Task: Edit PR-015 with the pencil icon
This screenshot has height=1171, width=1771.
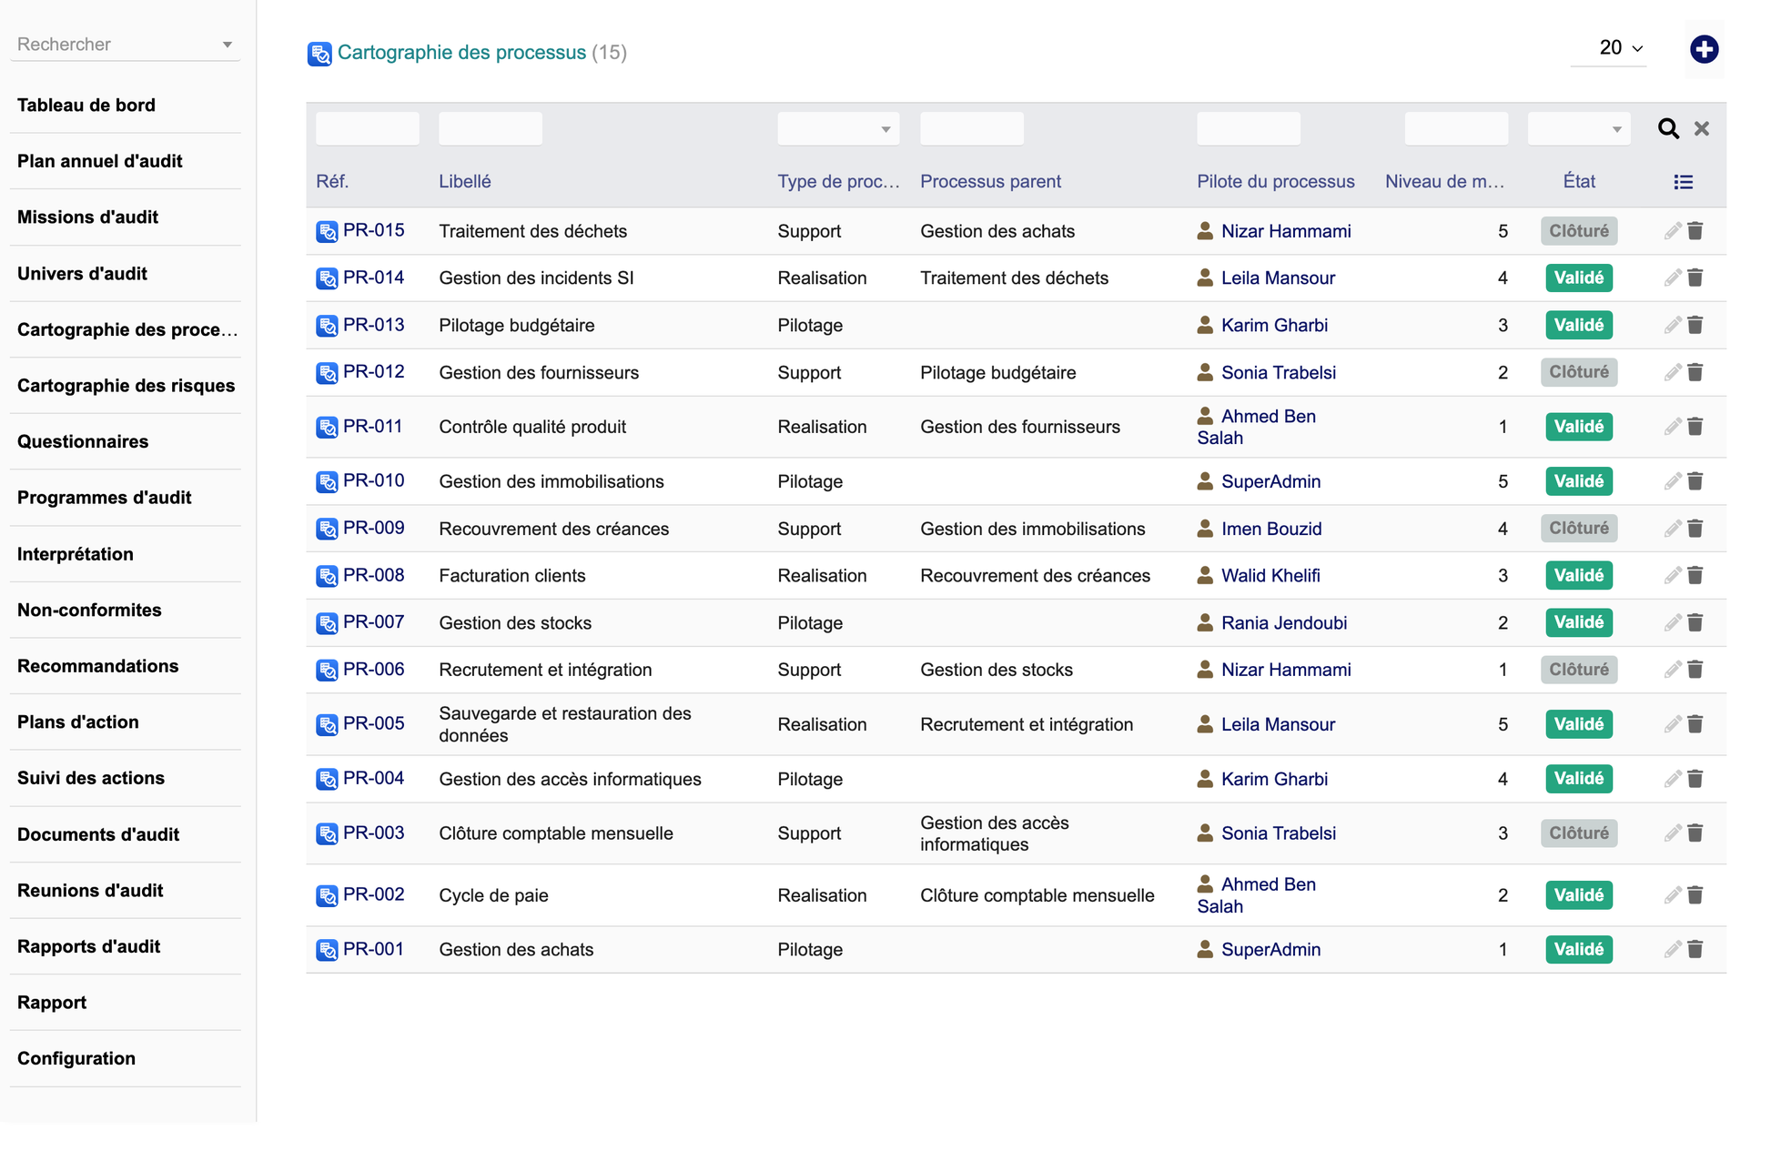Action: pos(1673,231)
